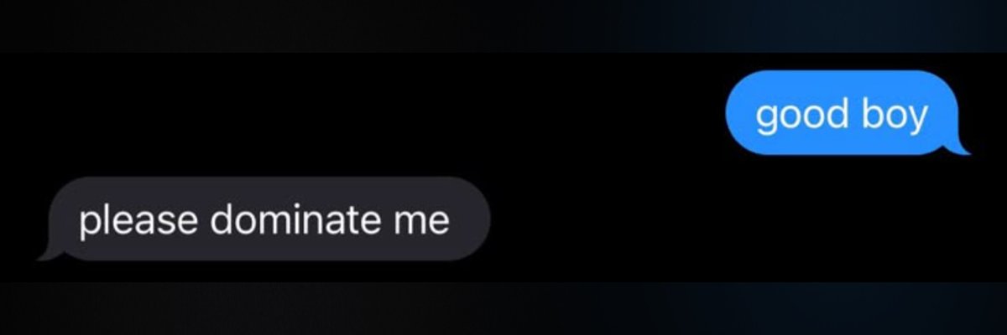Click the tail of the blue sent bubble
The image size is (1007, 335).
(959, 147)
